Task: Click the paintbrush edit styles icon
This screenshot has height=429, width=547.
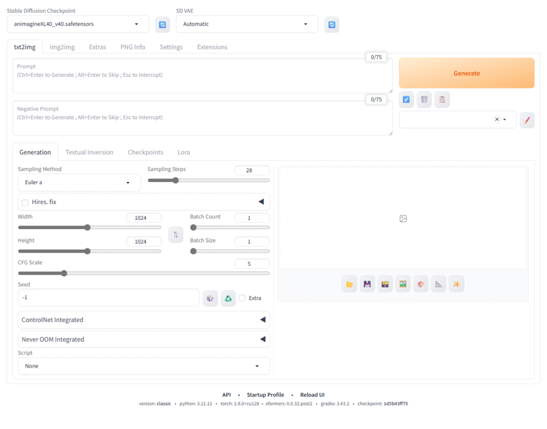Action: tap(527, 120)
